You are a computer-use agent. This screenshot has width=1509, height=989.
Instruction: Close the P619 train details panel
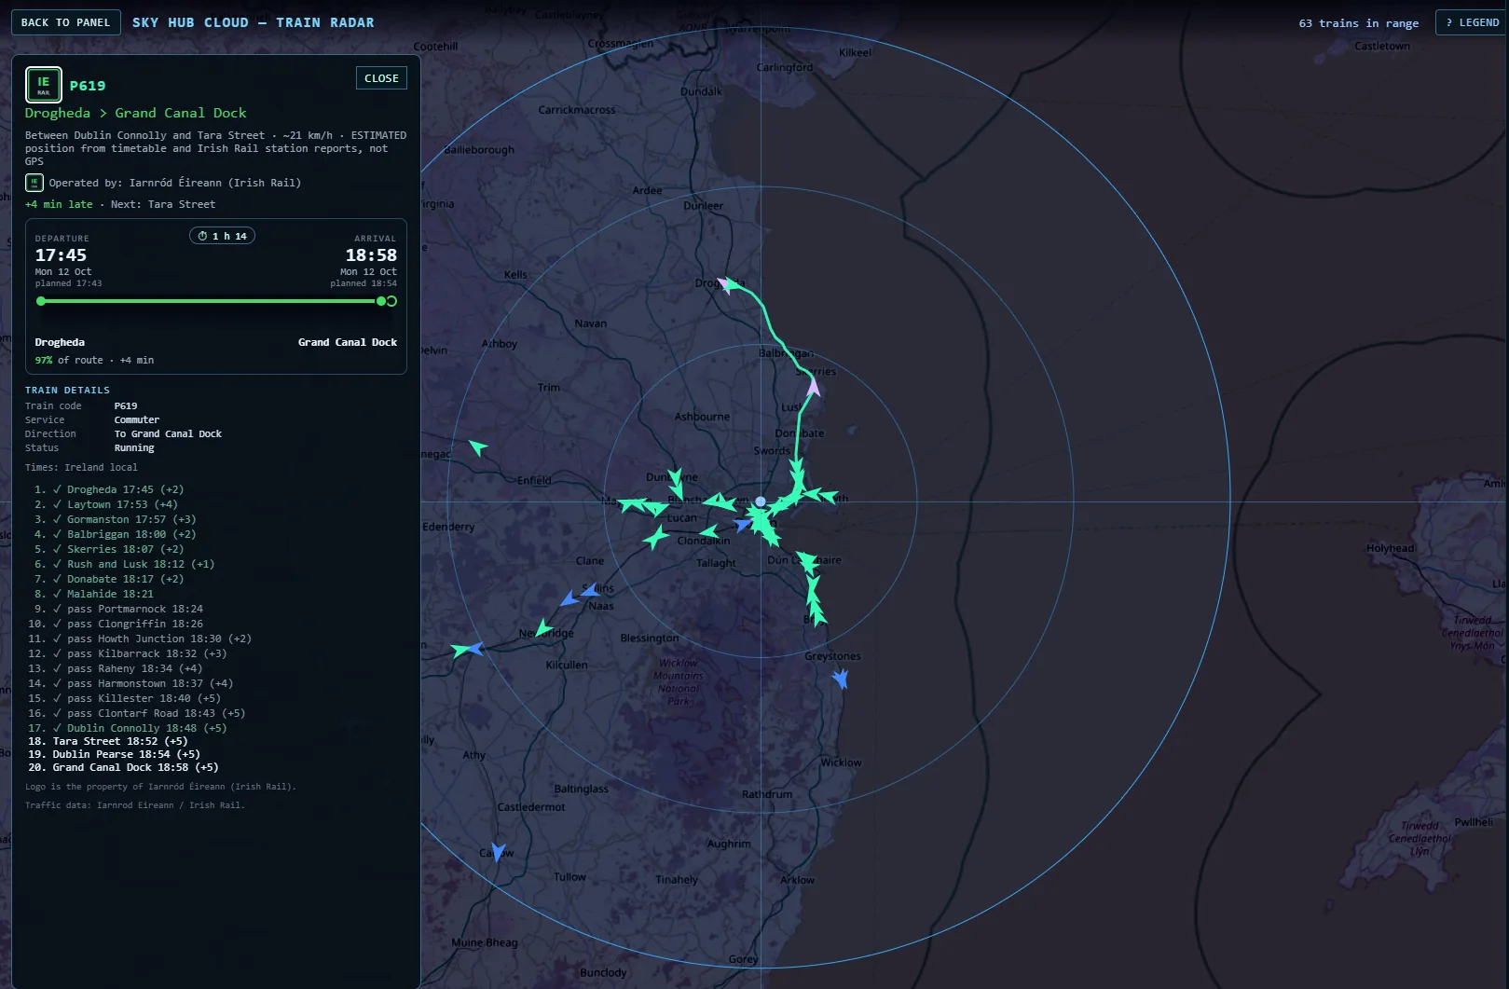381,78
